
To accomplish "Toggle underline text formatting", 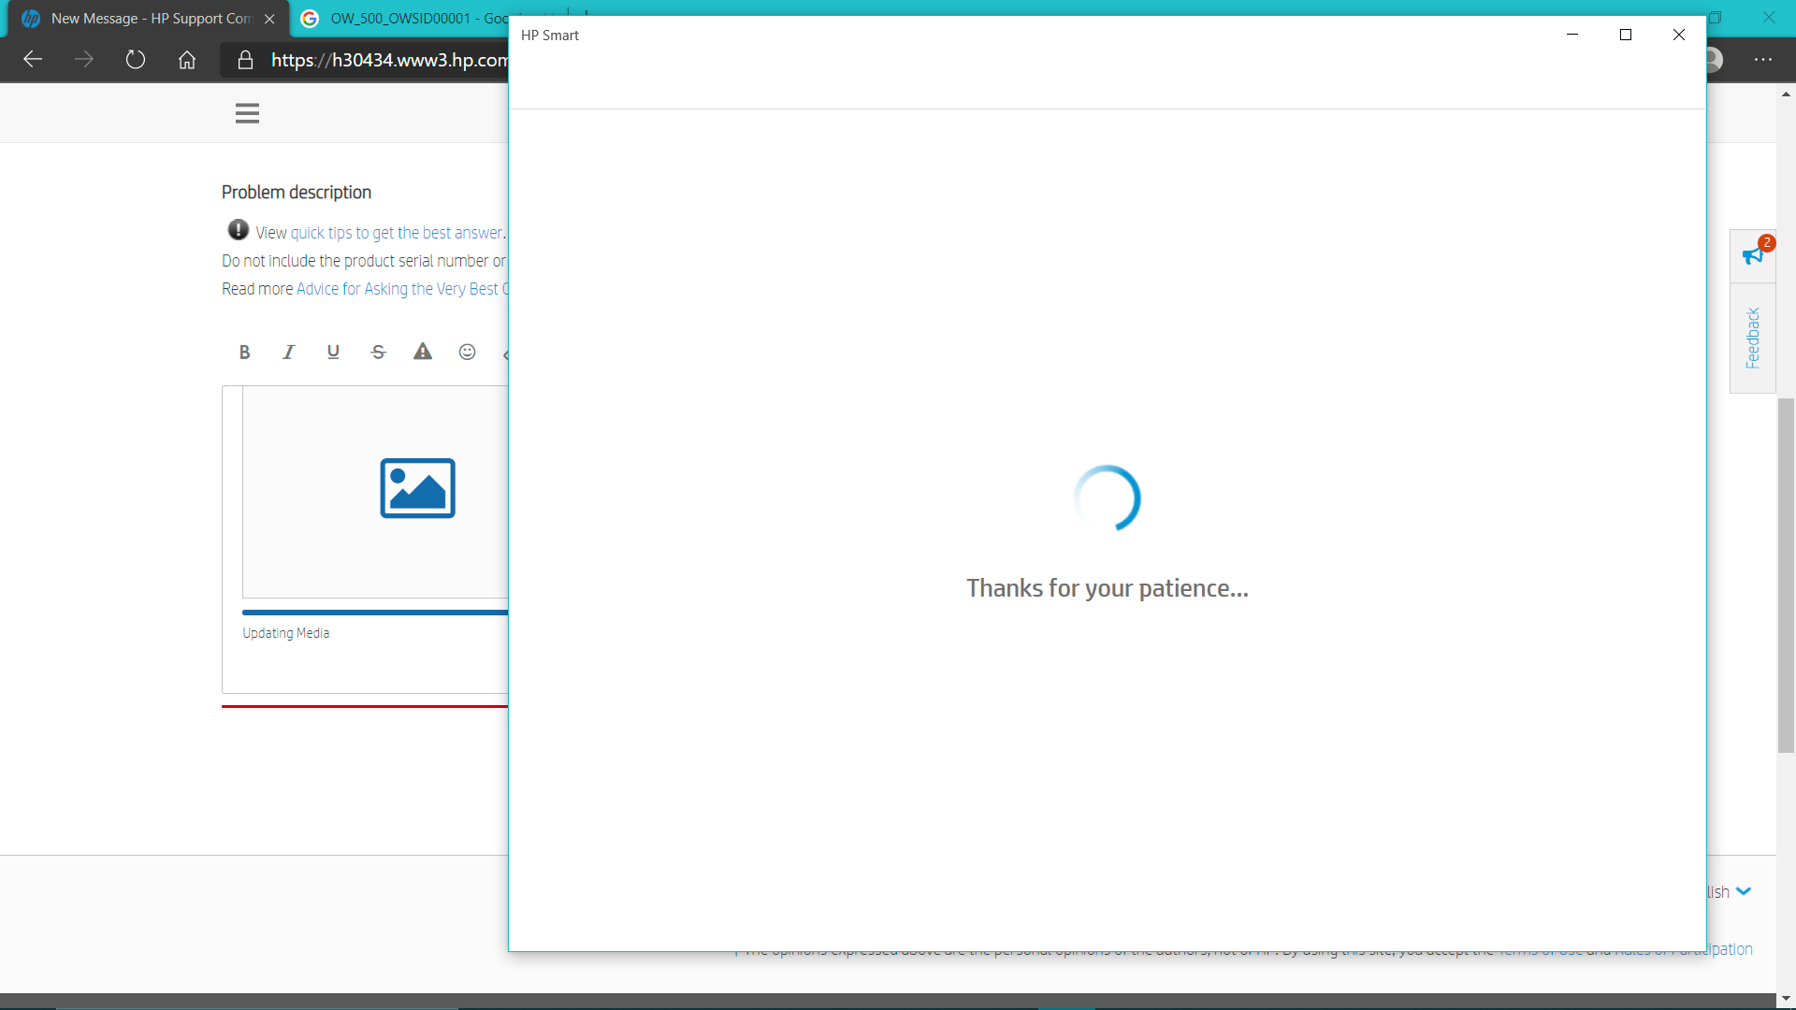I will (332, 352).
